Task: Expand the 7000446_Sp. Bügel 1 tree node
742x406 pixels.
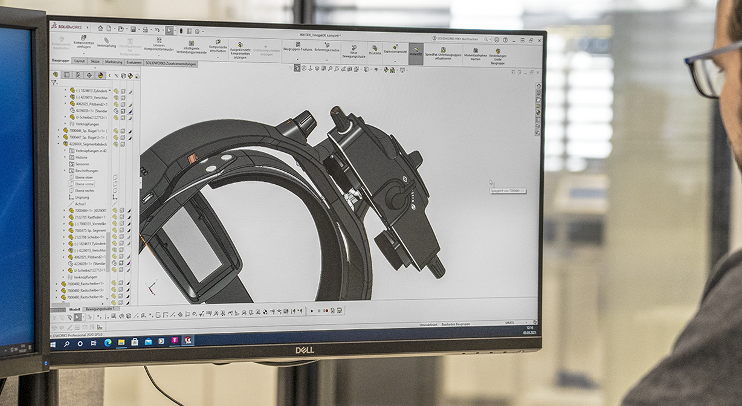Action: coord(59,130)
